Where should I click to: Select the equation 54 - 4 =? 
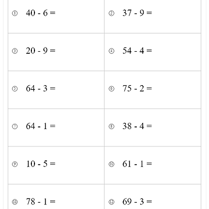tap(137, 51)
